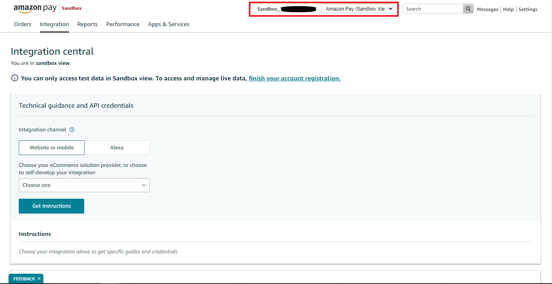Select Alexa integration channel
552x284 pixels.
coord(117,148)
